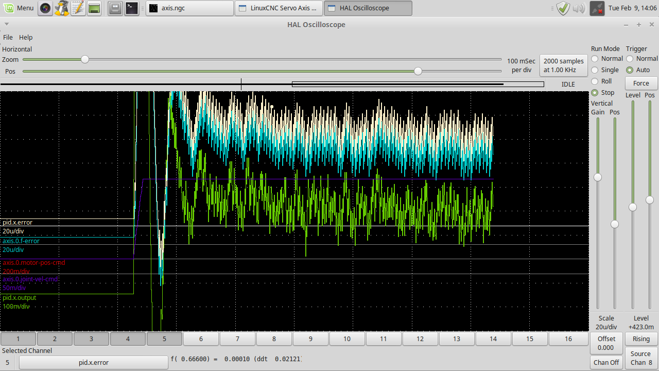Screen dimensions: 659x371
Task: Enable channel 9
Action: pyautogui.click(x=310, y=339)
